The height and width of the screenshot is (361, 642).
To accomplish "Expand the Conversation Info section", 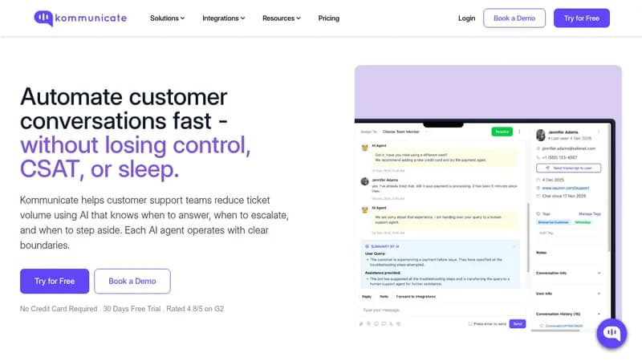I will click(568, 273).
